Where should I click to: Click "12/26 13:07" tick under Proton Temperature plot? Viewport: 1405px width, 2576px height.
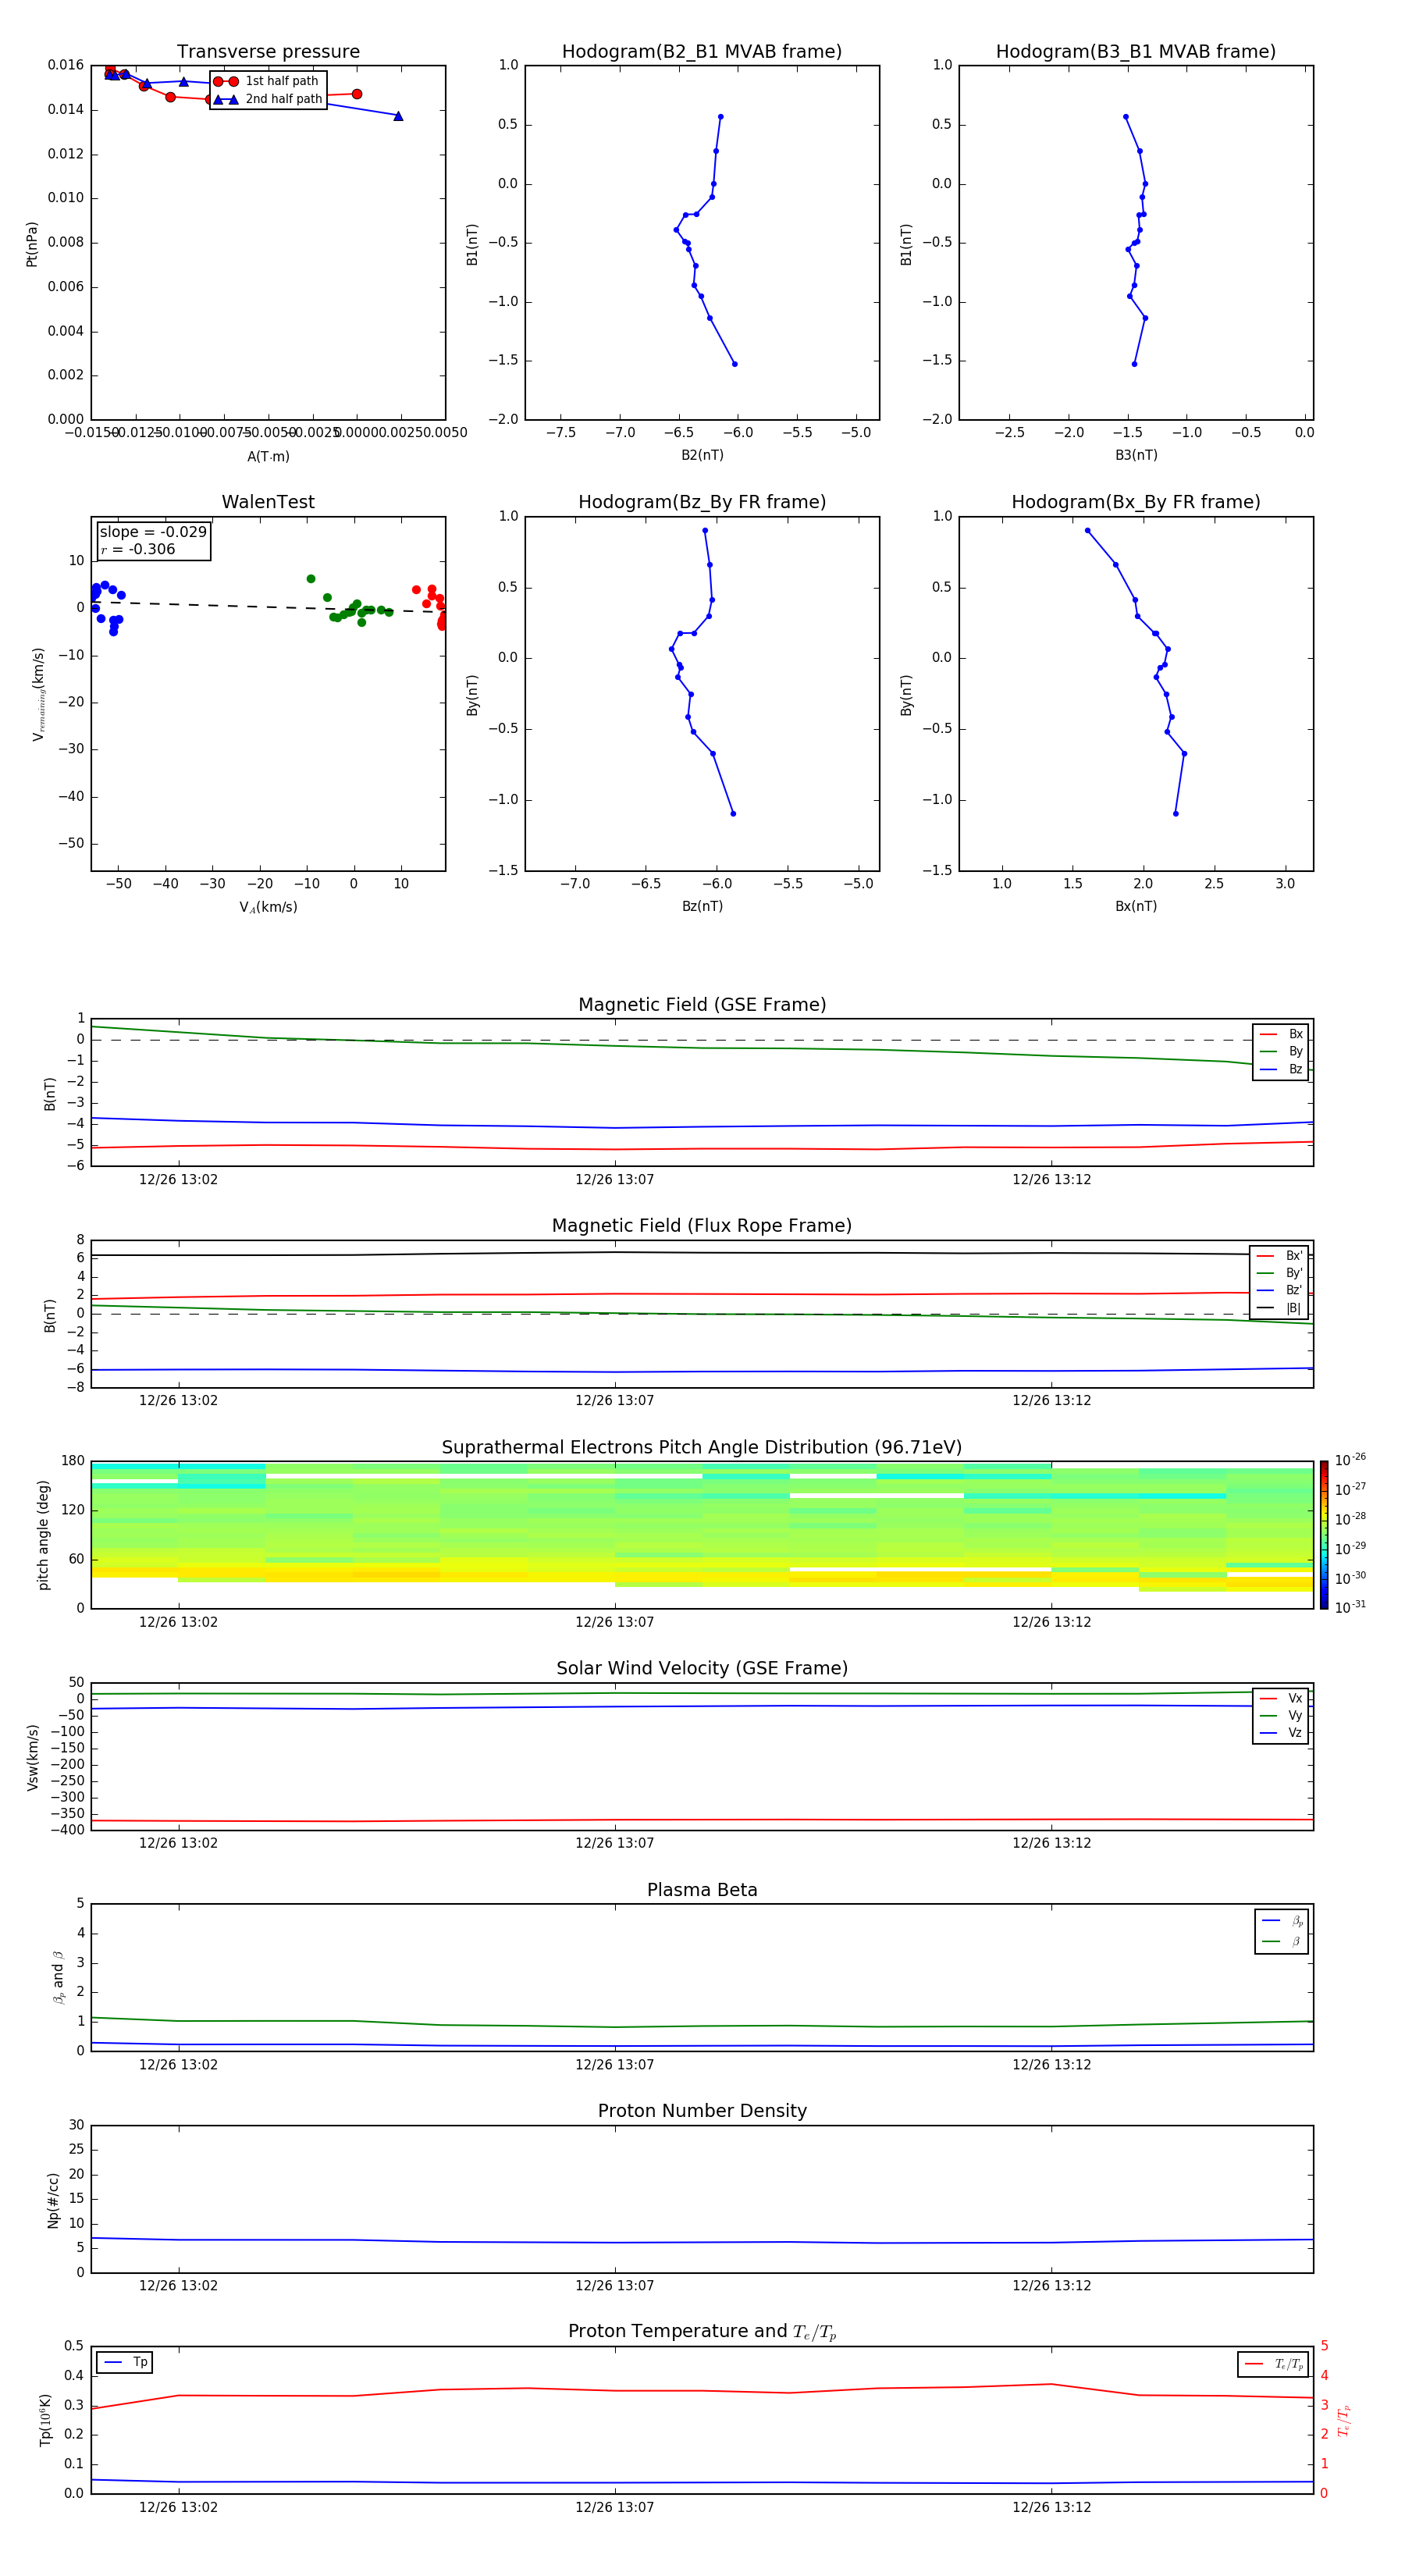(614, 2507)
